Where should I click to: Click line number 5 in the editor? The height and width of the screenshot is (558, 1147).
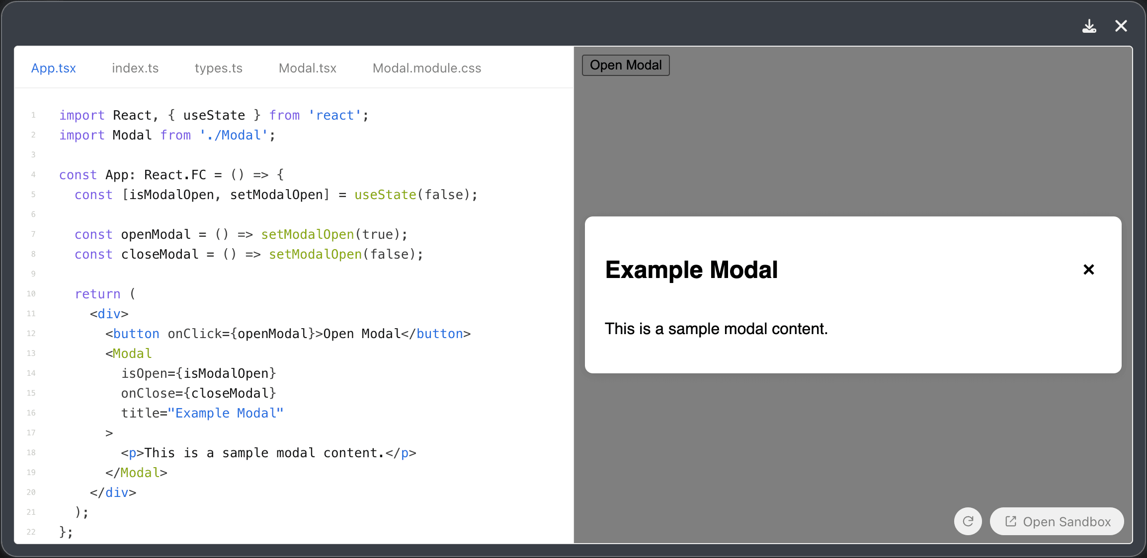point(33,195)
